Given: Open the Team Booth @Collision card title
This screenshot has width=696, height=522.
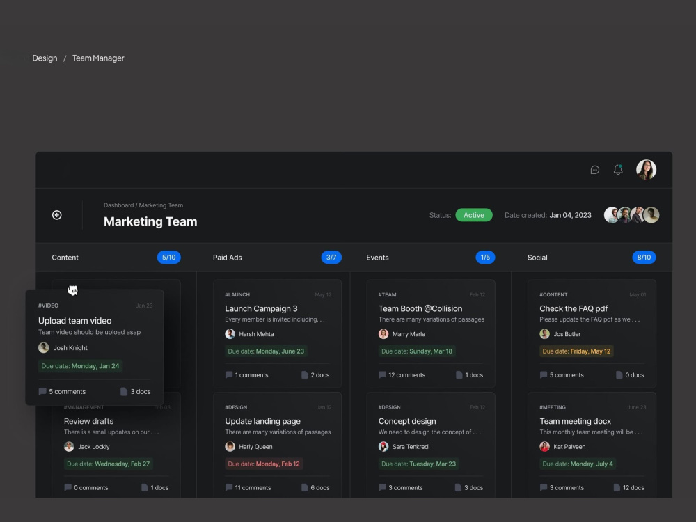Looking at the screenshot, I should click(x=420, y=308).
